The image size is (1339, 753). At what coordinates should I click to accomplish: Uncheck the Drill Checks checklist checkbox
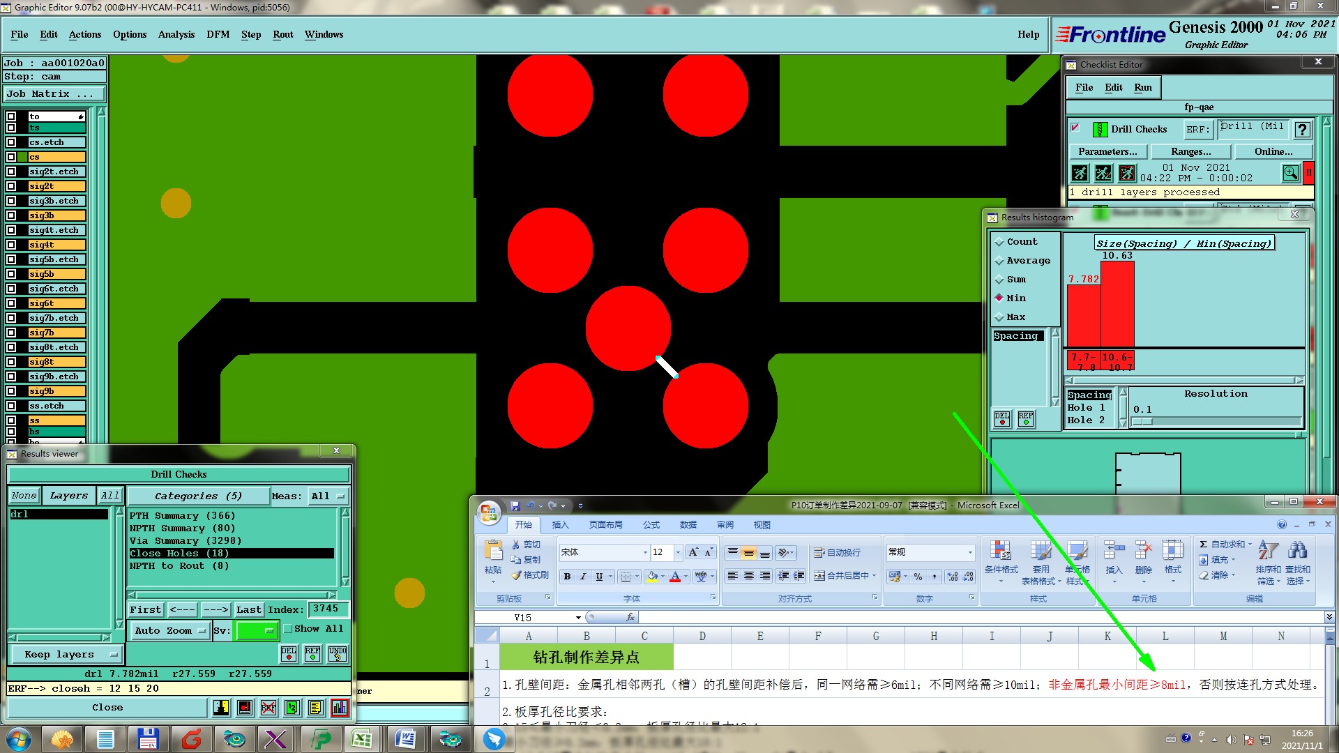click(1075, 128)
